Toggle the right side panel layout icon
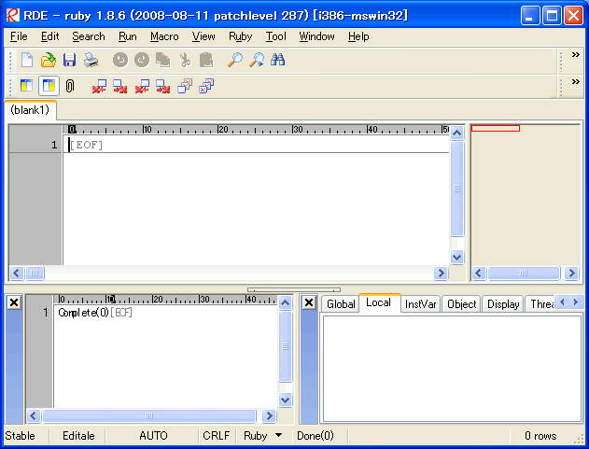This screenshot has width=589, height=449. coord(49,86)
